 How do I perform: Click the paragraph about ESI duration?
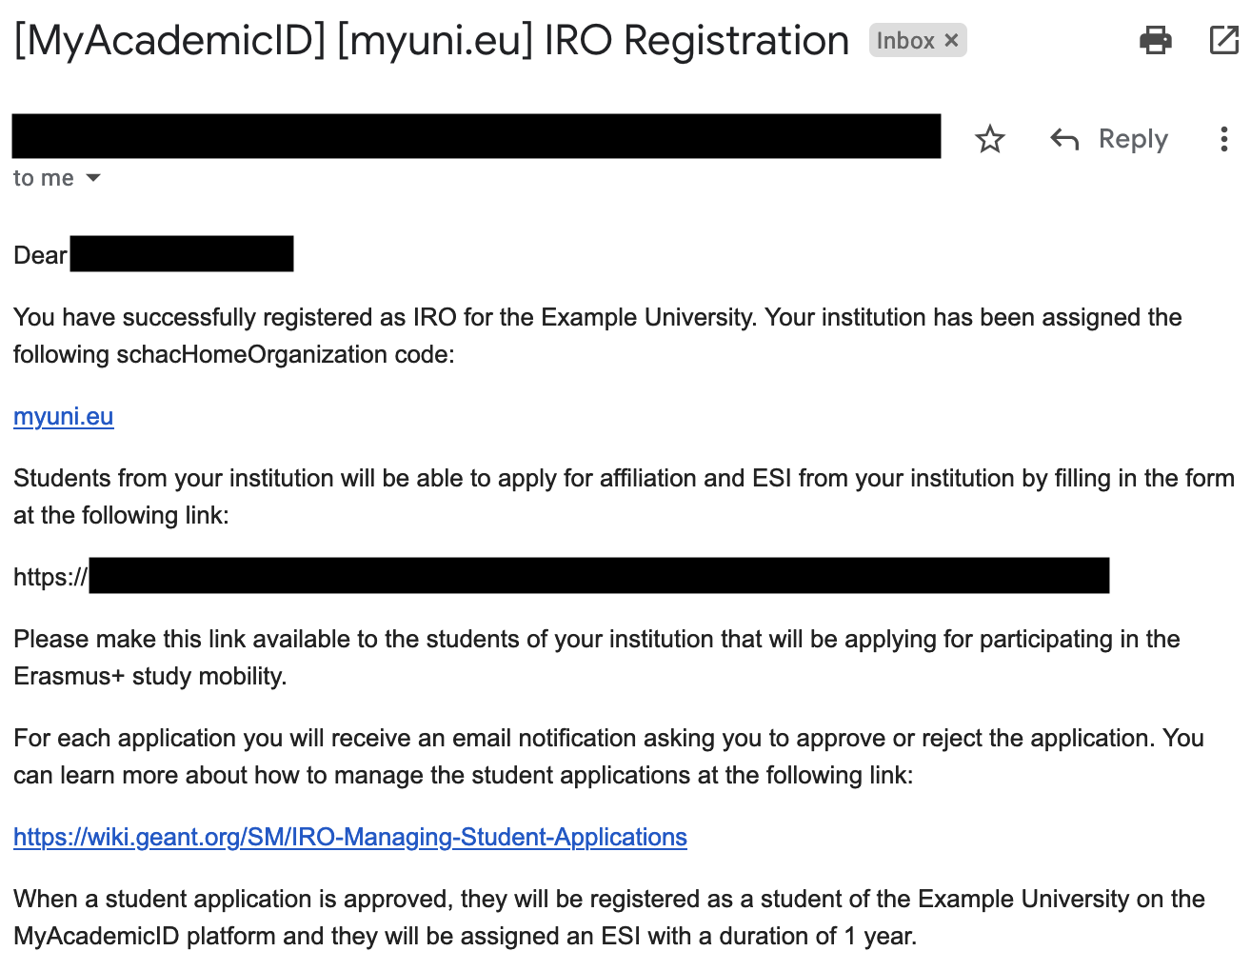pos(608,917)
